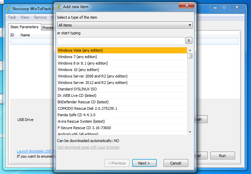Screen dimensions: 251x174
Task: Open the View menu in WinToFlash
Action: point(25,17)
